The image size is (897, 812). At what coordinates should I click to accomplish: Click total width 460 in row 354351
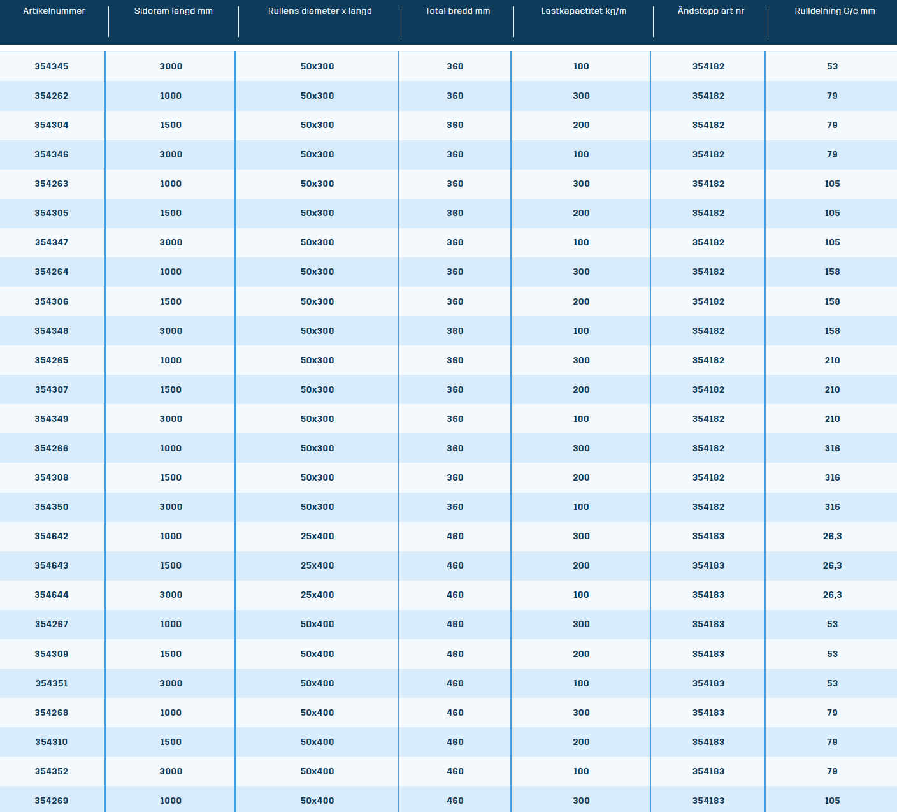point(456,683)
